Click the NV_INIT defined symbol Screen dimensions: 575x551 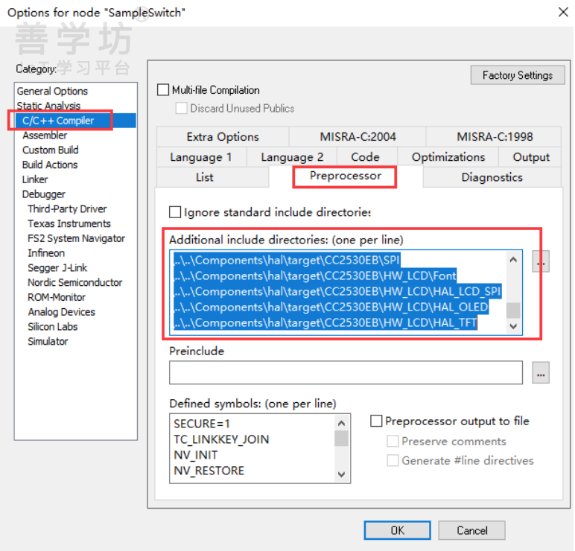click(x=196, y=455)
